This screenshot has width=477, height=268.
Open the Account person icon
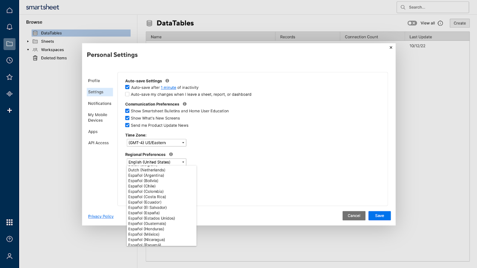[x=9, y=256]
